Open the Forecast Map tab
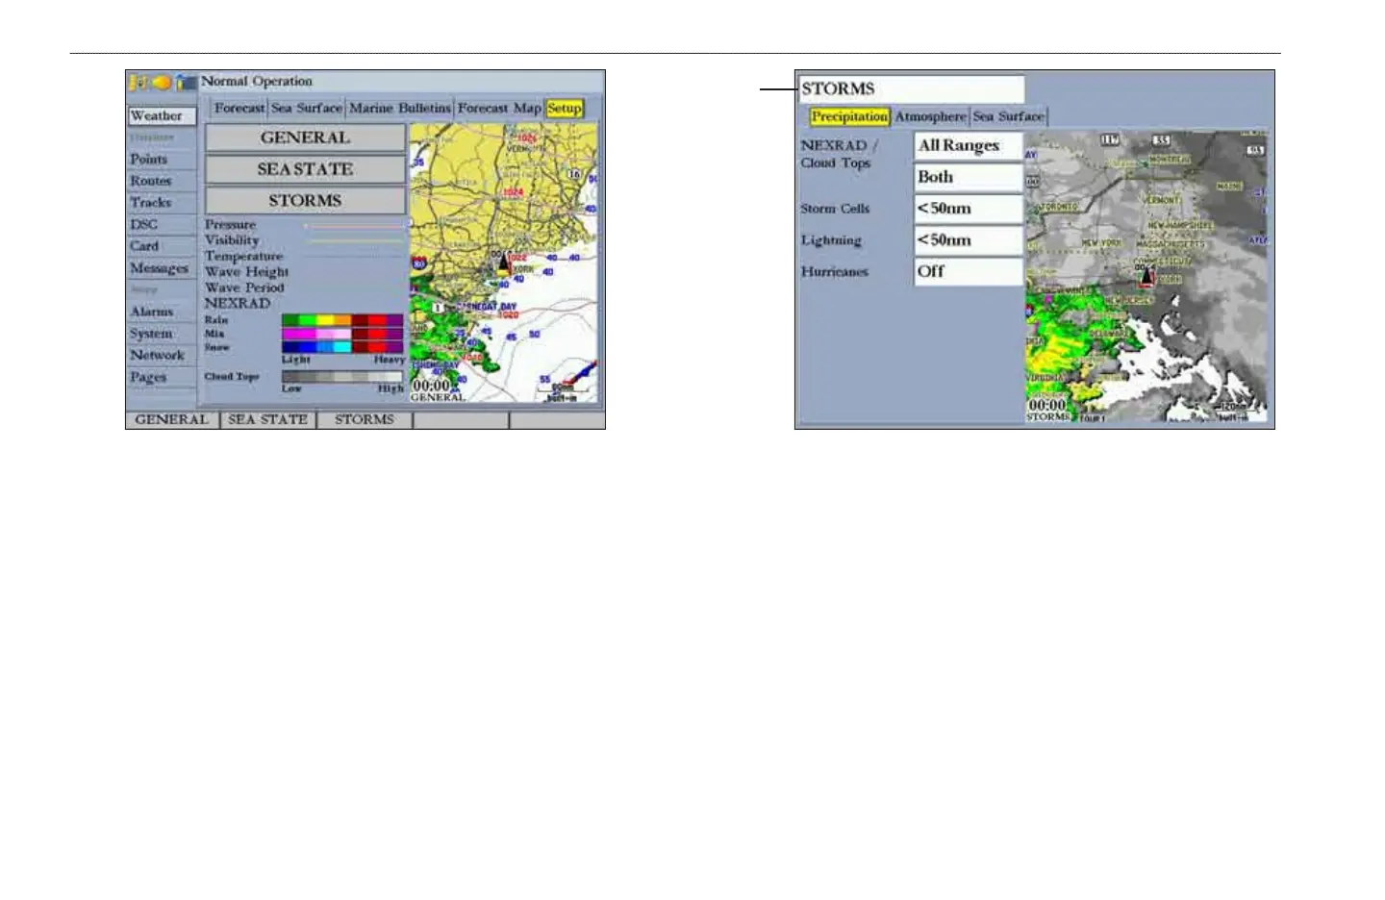The image size is (1385, 900). coord(499,109)
